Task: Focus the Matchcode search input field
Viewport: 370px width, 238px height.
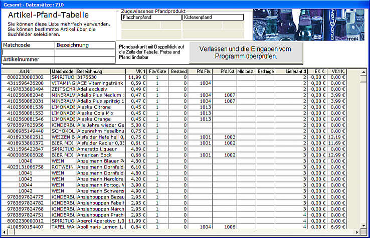Action: tap(28, 52)
